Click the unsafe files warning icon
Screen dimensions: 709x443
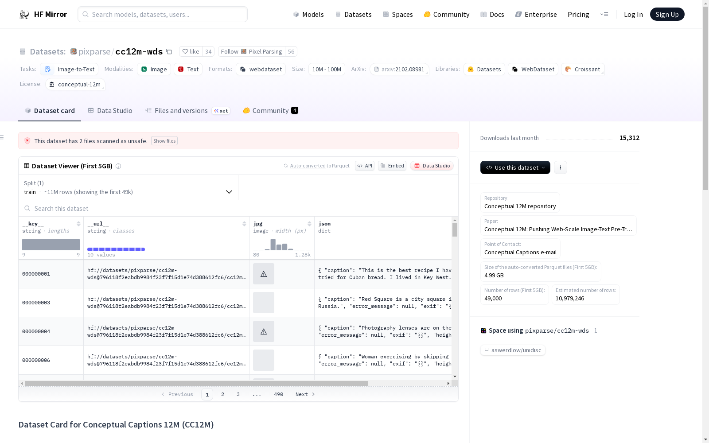click(x=27, y=141)
